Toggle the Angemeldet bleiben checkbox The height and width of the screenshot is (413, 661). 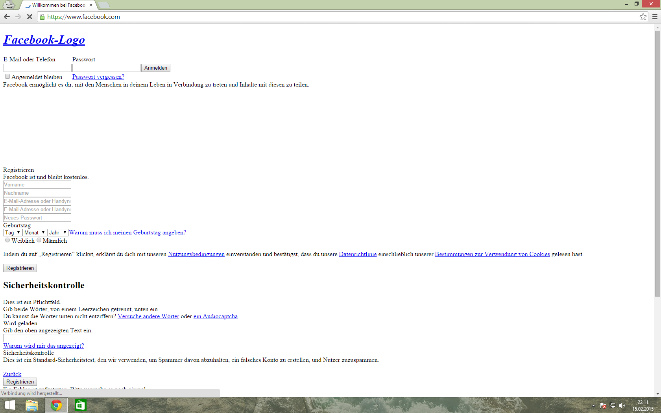(7, 76)
